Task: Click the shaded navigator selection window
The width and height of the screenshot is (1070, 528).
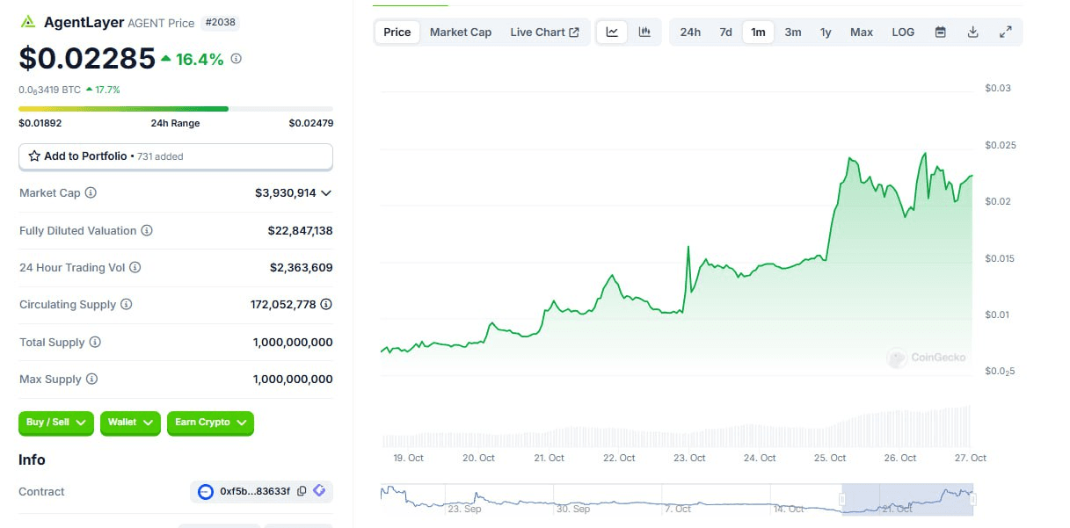Action: point(907,499)
